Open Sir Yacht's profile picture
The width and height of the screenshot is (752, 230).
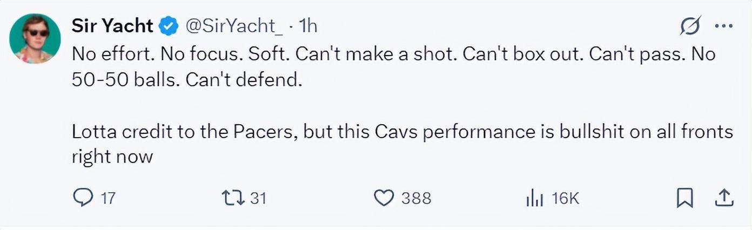tap(35, 38)
